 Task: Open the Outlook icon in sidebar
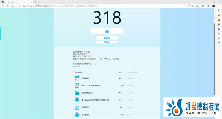pos(219,34)
